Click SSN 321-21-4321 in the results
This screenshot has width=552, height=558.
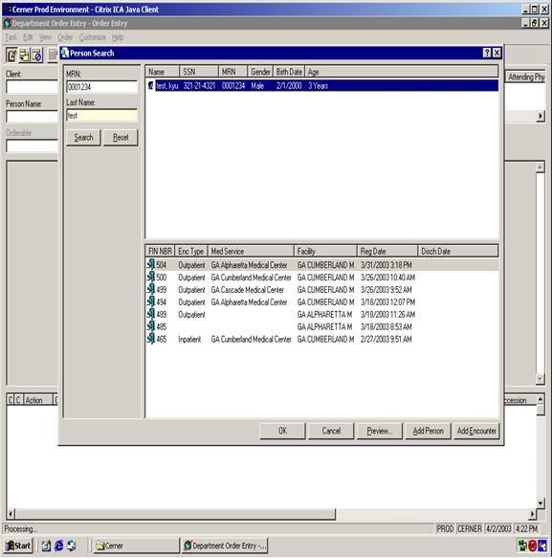pyautogui.click(x=199, y=85)
